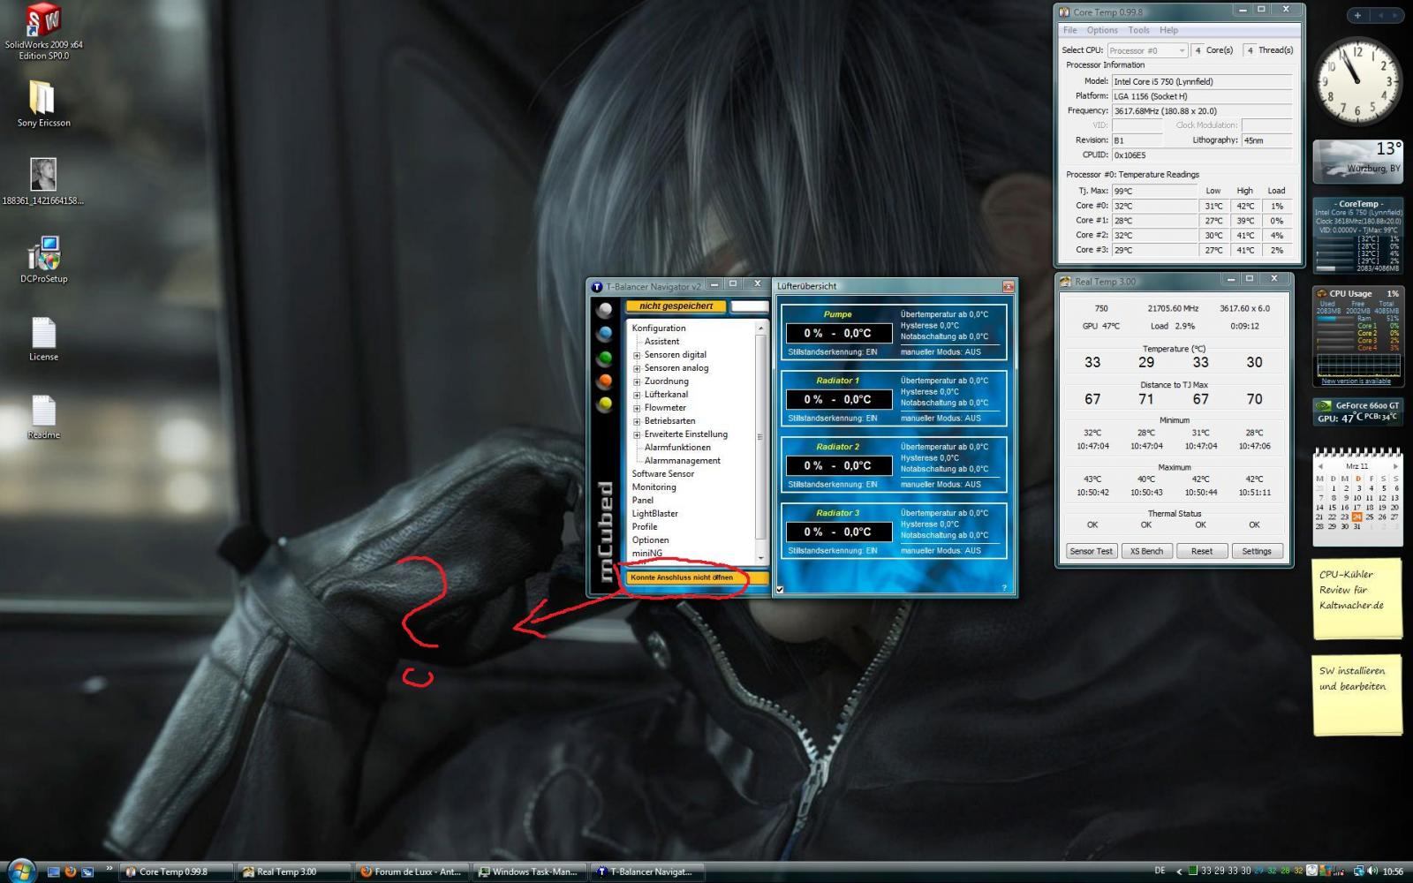
Task: Open the Help menu in Core Temp
Action: pos(1168,30)
